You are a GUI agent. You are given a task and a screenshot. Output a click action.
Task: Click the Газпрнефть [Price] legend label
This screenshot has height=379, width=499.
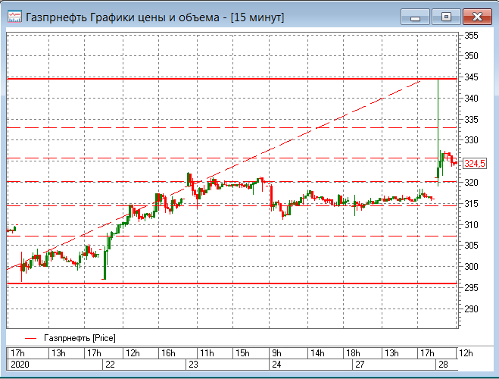click(80, 337)
